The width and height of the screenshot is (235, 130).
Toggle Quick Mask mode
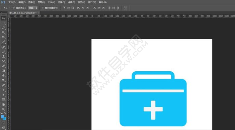coord(3,123)
